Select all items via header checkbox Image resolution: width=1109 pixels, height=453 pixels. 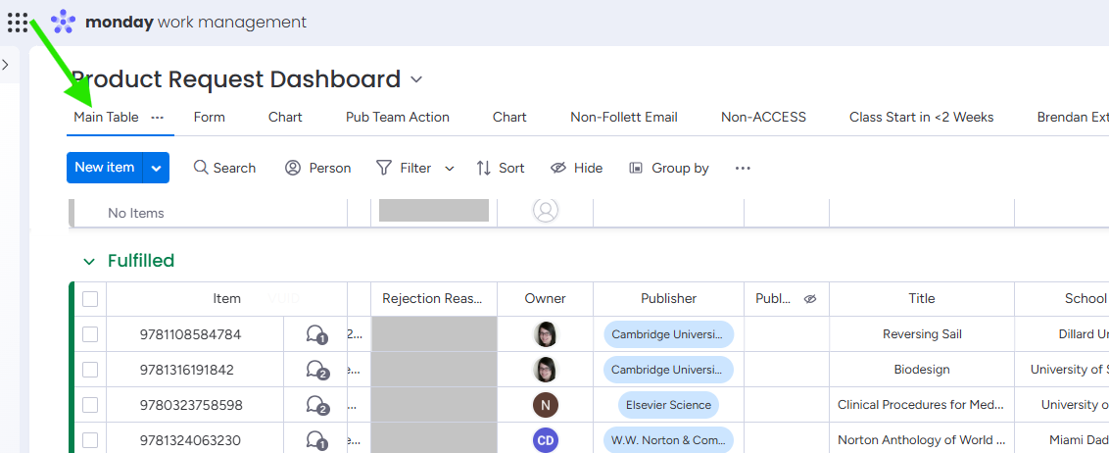pos(90,299)
